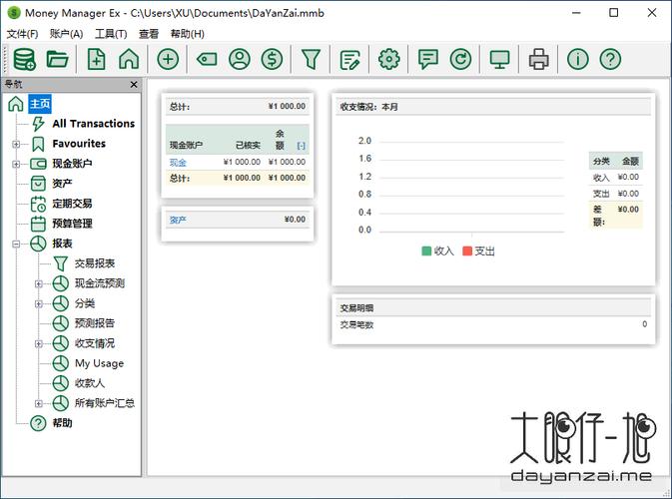Viewport: 672px width, 499px height.
Task: Open the currency dollar-sign icon
Action: [x=273, y=59]
